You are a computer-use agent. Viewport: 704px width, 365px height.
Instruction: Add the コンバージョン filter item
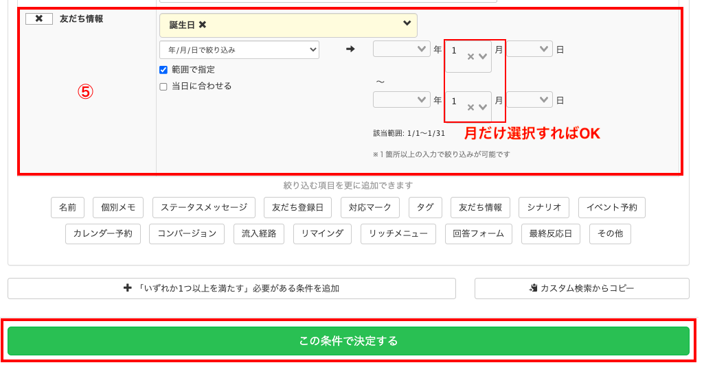pos(187,234)
